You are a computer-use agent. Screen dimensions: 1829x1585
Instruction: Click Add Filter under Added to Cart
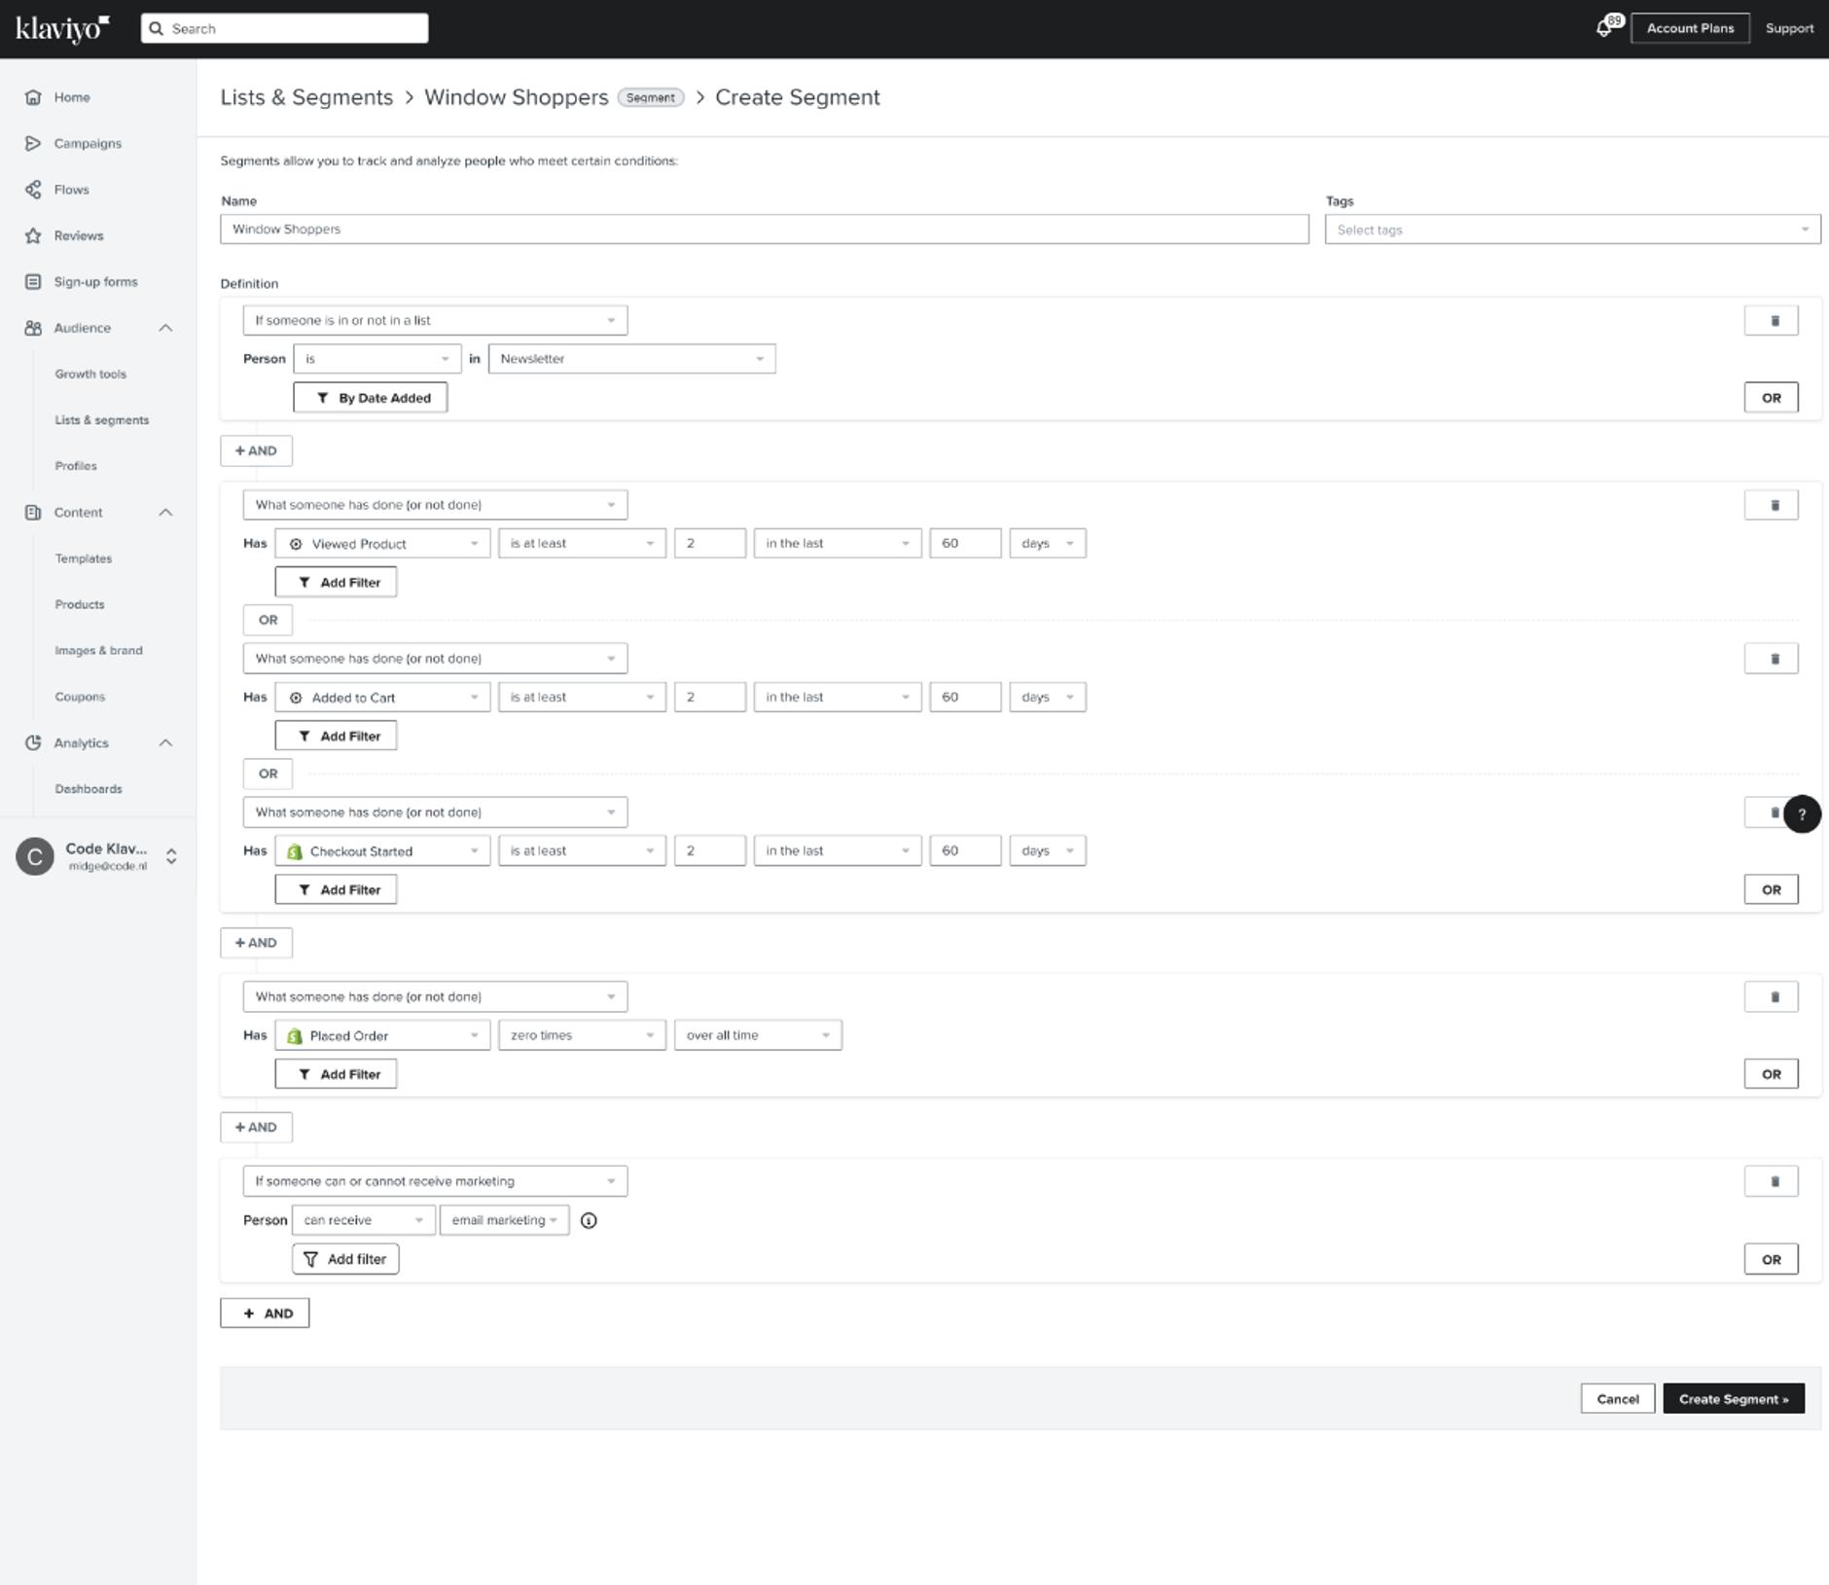336,737
